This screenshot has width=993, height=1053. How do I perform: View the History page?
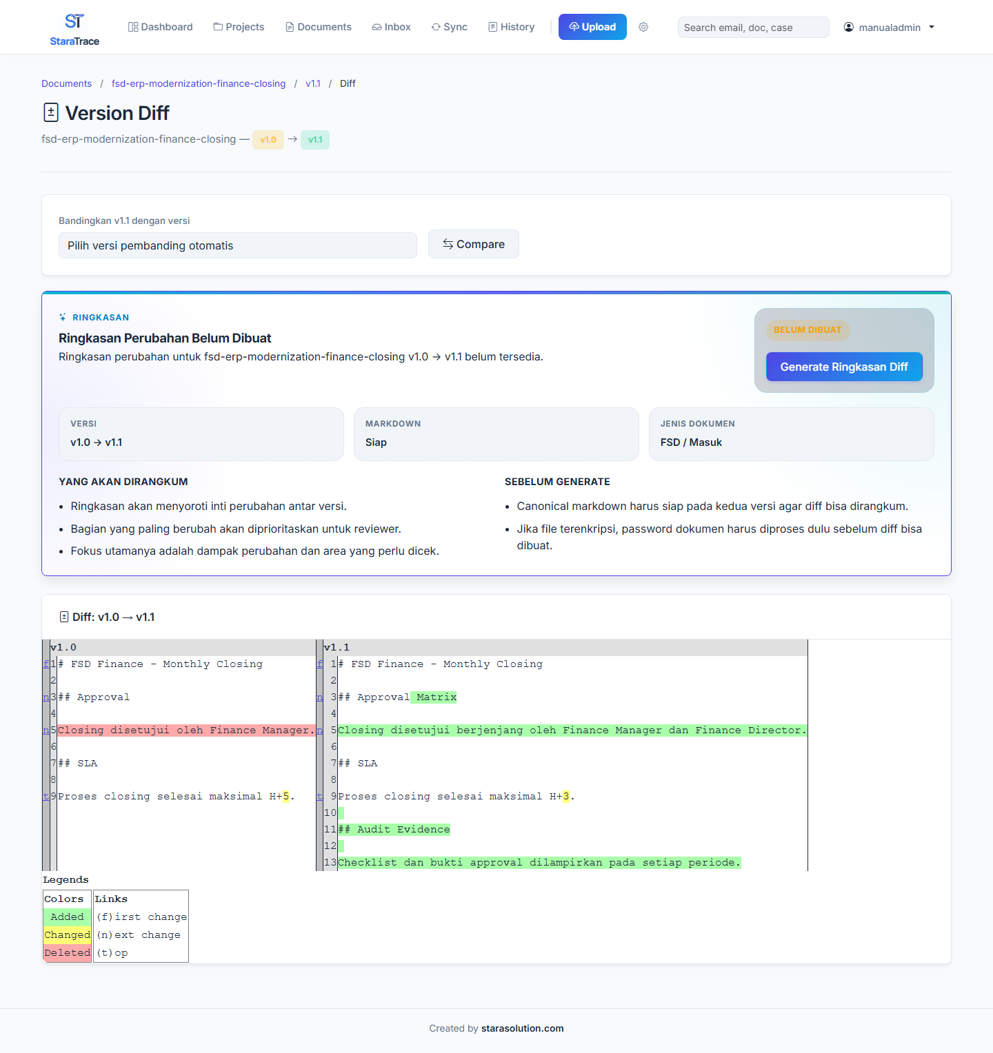pyautogui.click(x=511, y=27)
